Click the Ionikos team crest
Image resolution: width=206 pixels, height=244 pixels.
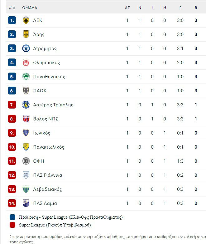pyautogui.click(x=26, y=133)
